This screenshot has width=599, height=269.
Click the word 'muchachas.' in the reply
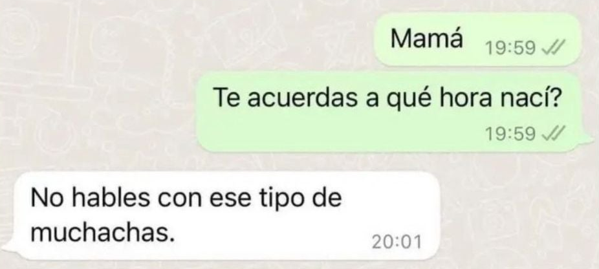[x=103, y=231]
